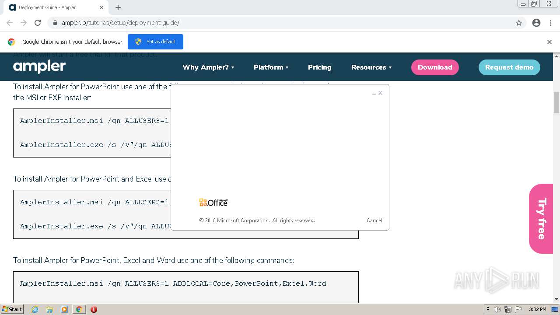Launch Internet Explorer from taskbar
This screenshot has height=315, width=560.
point(35,309)
